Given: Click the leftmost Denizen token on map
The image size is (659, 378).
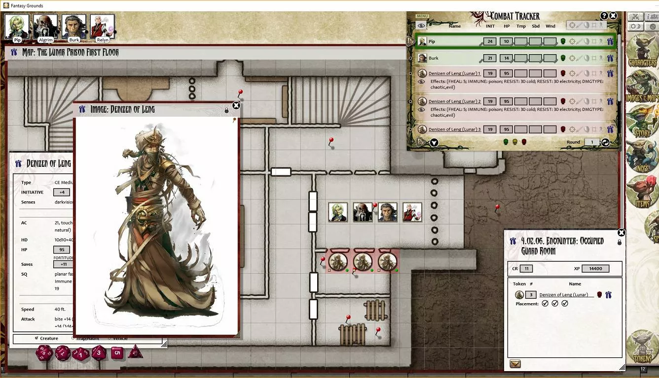Looking at the screenshot, I should (x=338, y=261).
